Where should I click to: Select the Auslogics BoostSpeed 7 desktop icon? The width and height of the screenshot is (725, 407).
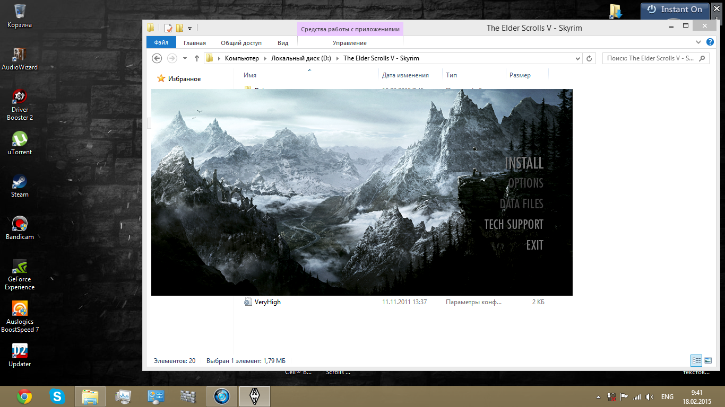click(20, 316)
